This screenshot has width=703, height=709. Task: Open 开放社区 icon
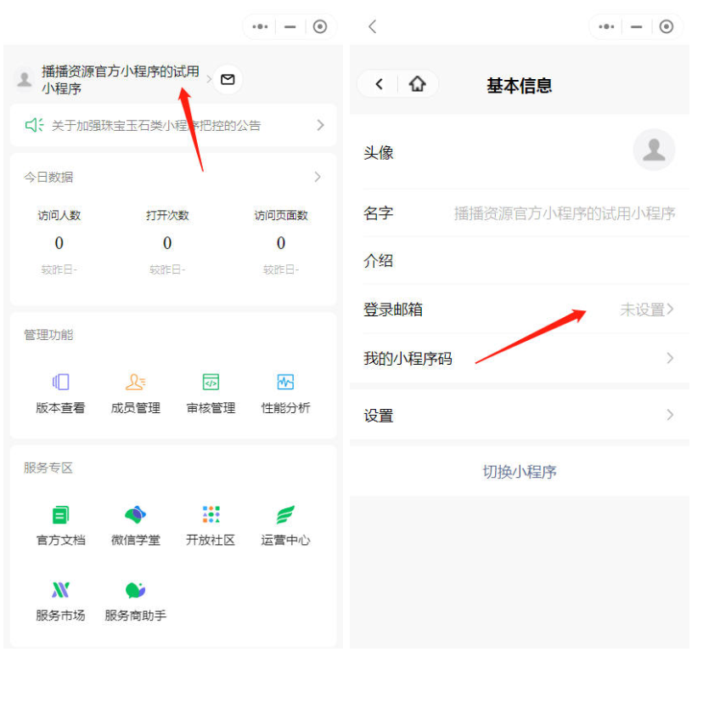211,514
